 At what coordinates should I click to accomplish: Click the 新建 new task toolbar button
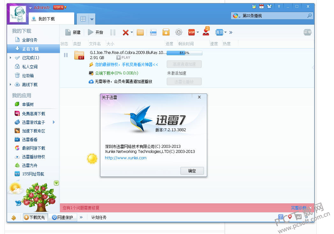(x=73, y=33)
